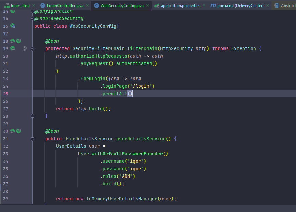Screen dimensions: 296x212
Task: Click the filterChain method name
Action: [142, 48]
